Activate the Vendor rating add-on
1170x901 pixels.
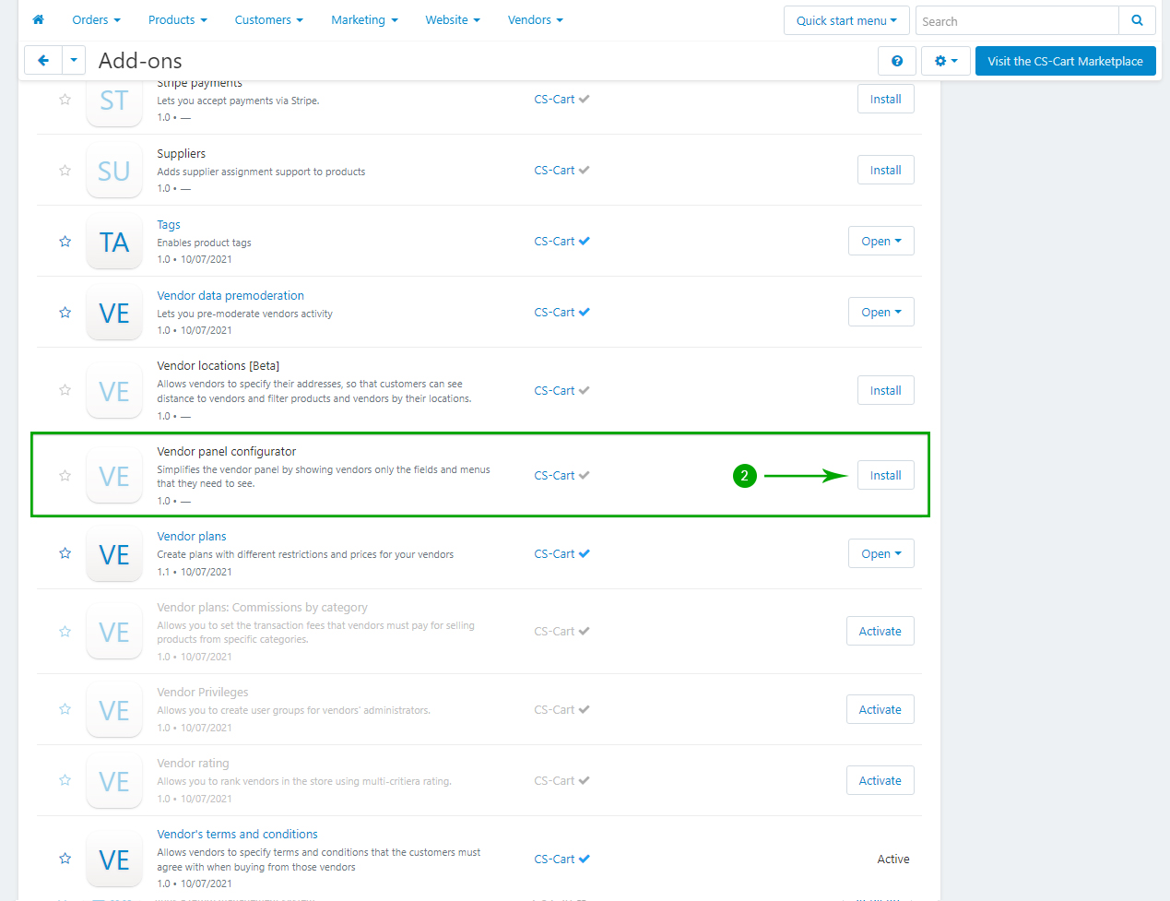[880, 781]
